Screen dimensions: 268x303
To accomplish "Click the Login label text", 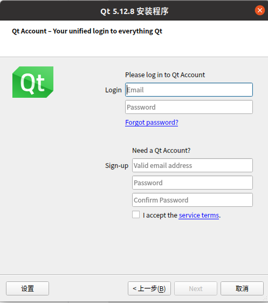I will (113, 90).
